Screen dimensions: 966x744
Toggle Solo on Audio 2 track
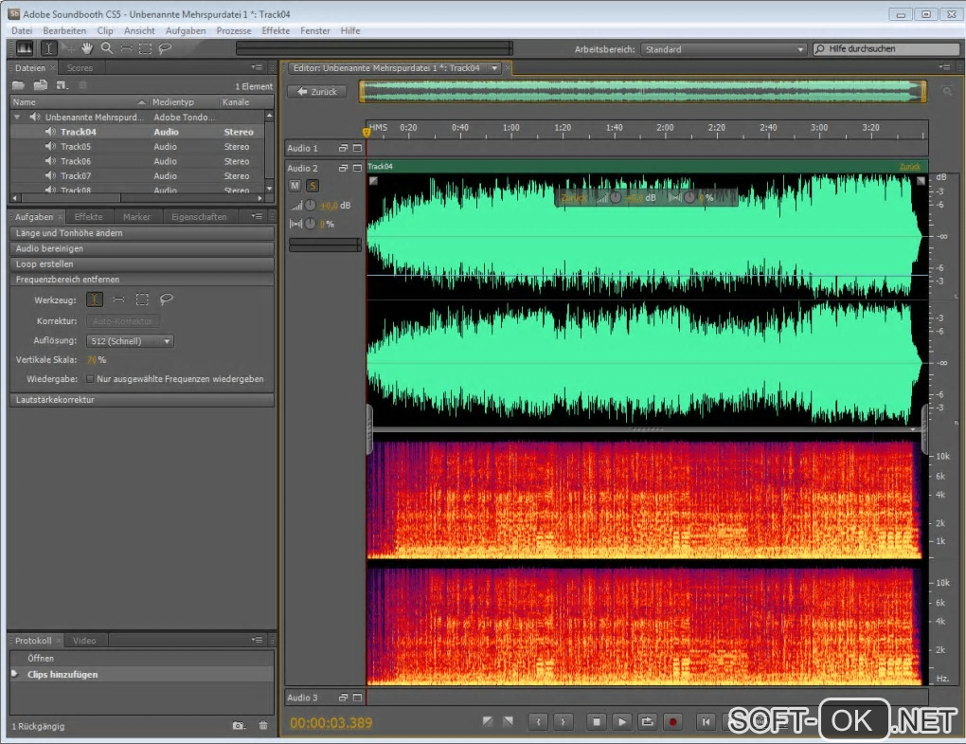pos(312,186)
